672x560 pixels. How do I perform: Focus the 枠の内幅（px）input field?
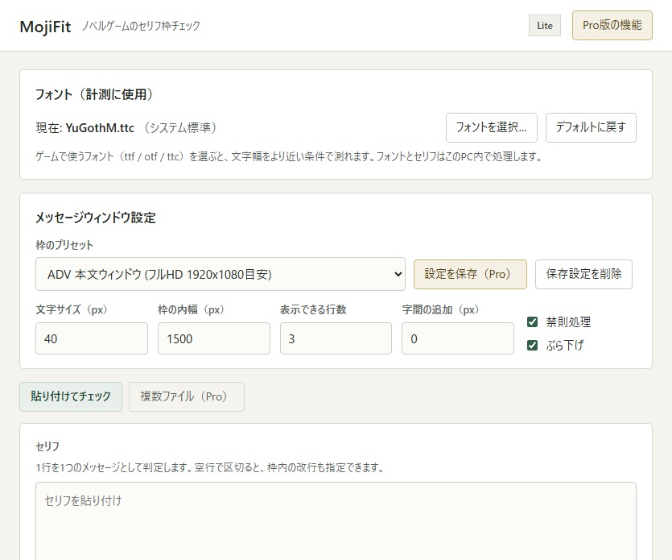click(214, 338)
